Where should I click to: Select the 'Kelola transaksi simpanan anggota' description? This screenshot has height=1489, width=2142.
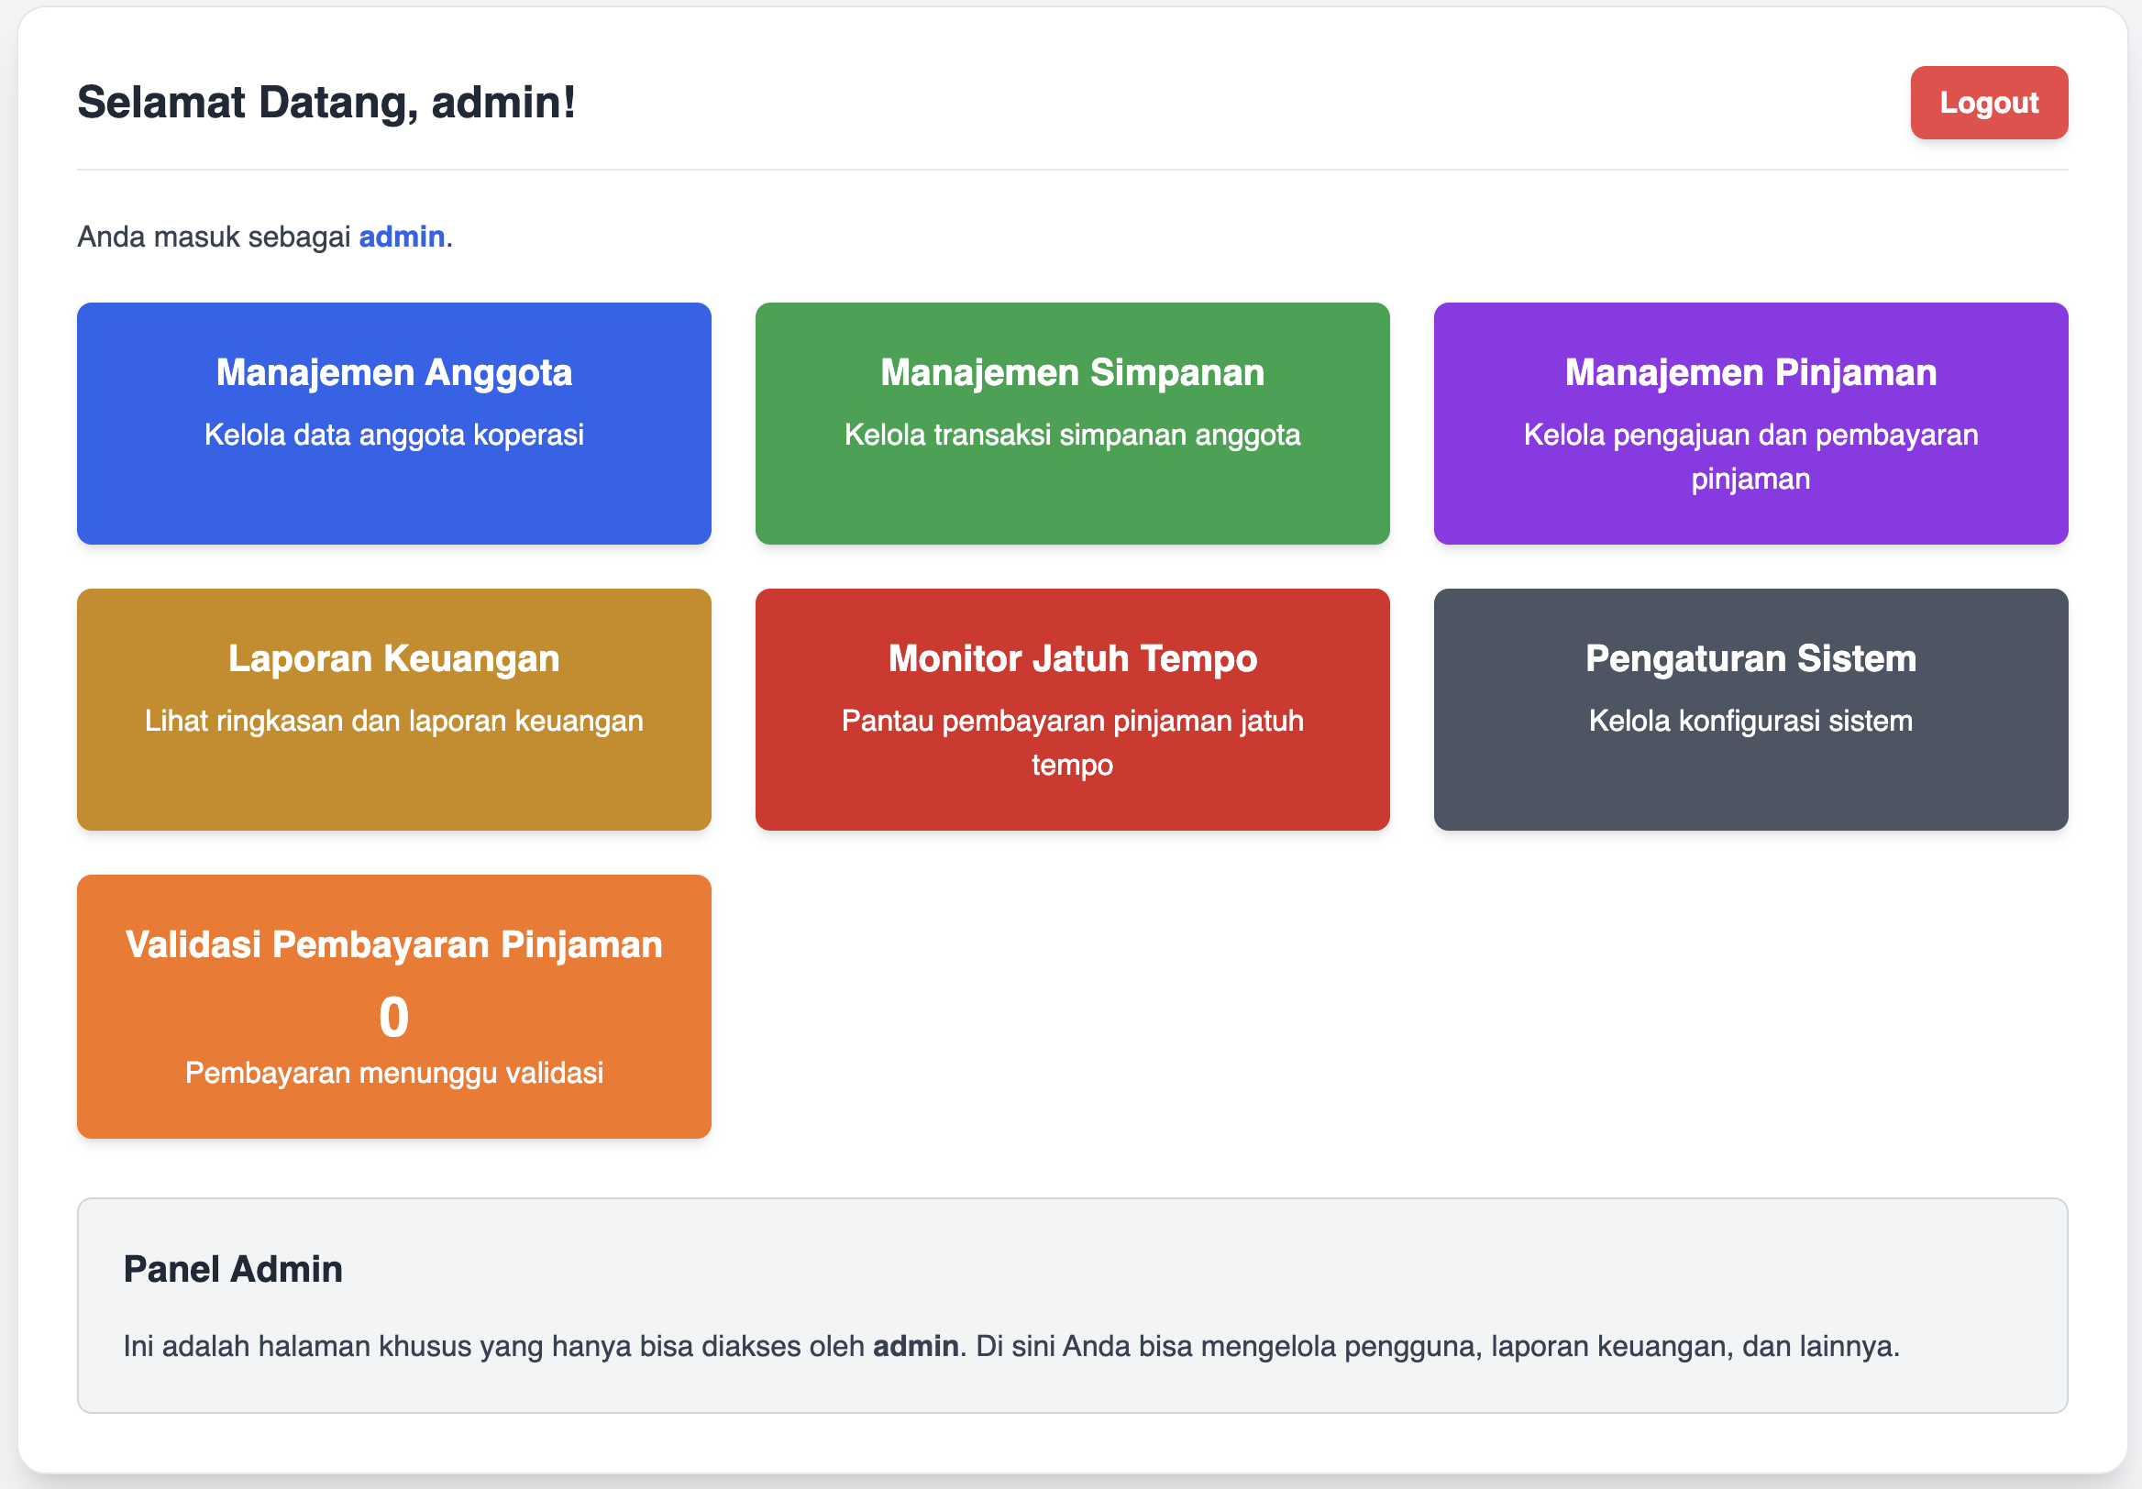(1072, 435)
